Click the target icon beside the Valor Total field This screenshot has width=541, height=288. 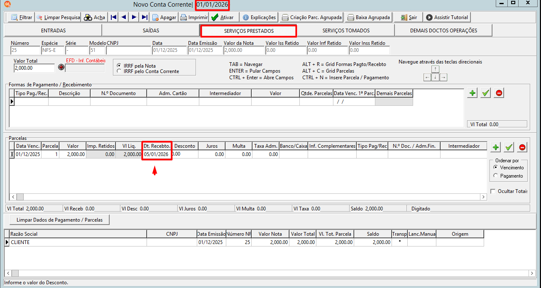[61, 67]
